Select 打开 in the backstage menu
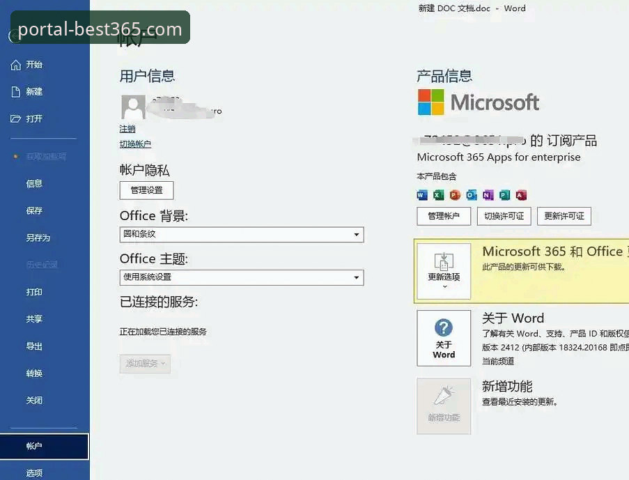Image resolution: width=629 pixels, height=480 pixels. click(34, 119)
